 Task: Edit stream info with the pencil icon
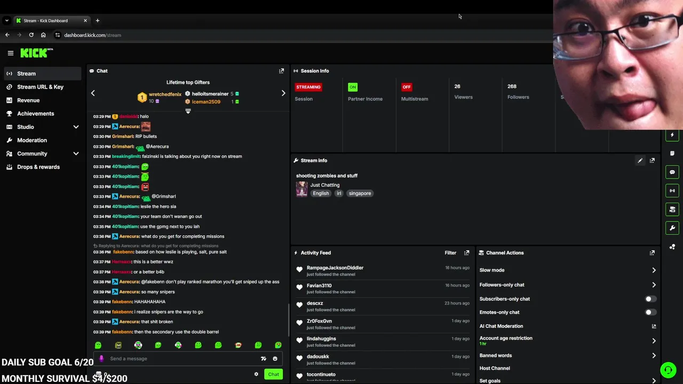[x=640, y=161]
